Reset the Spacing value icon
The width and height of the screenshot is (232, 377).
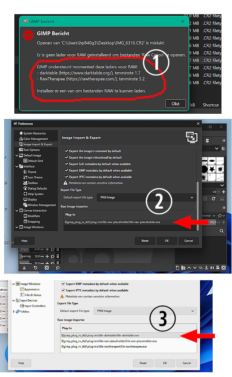(x=53, y=256)
